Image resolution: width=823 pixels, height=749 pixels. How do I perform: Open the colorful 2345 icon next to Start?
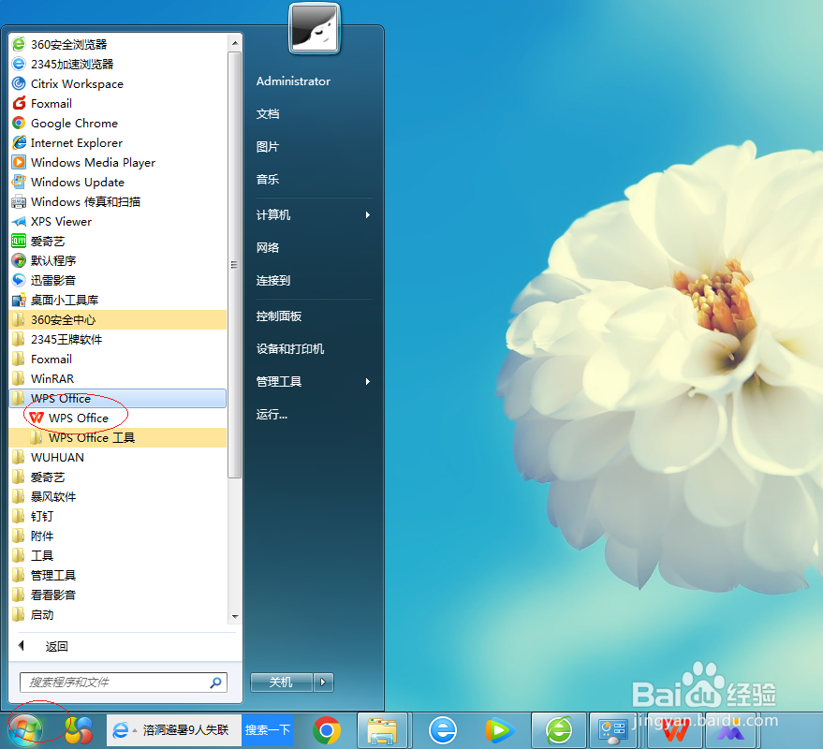tap(79, 730)
